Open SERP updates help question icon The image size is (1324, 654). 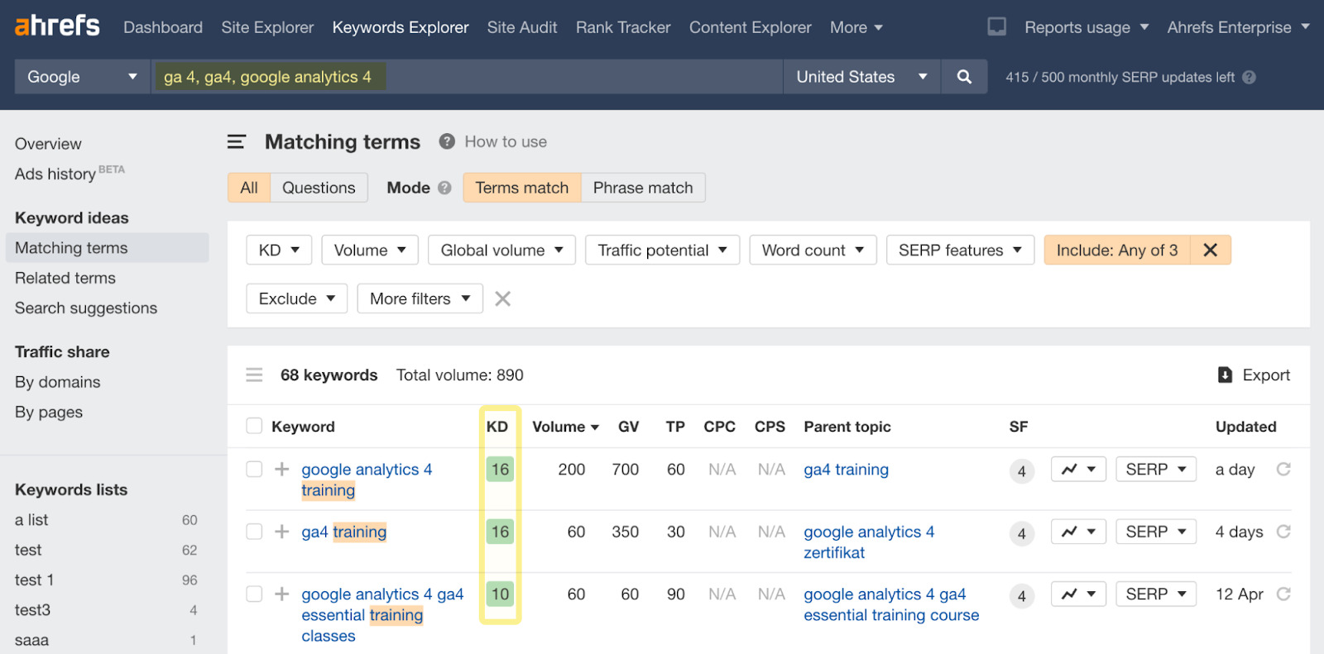1250,77
